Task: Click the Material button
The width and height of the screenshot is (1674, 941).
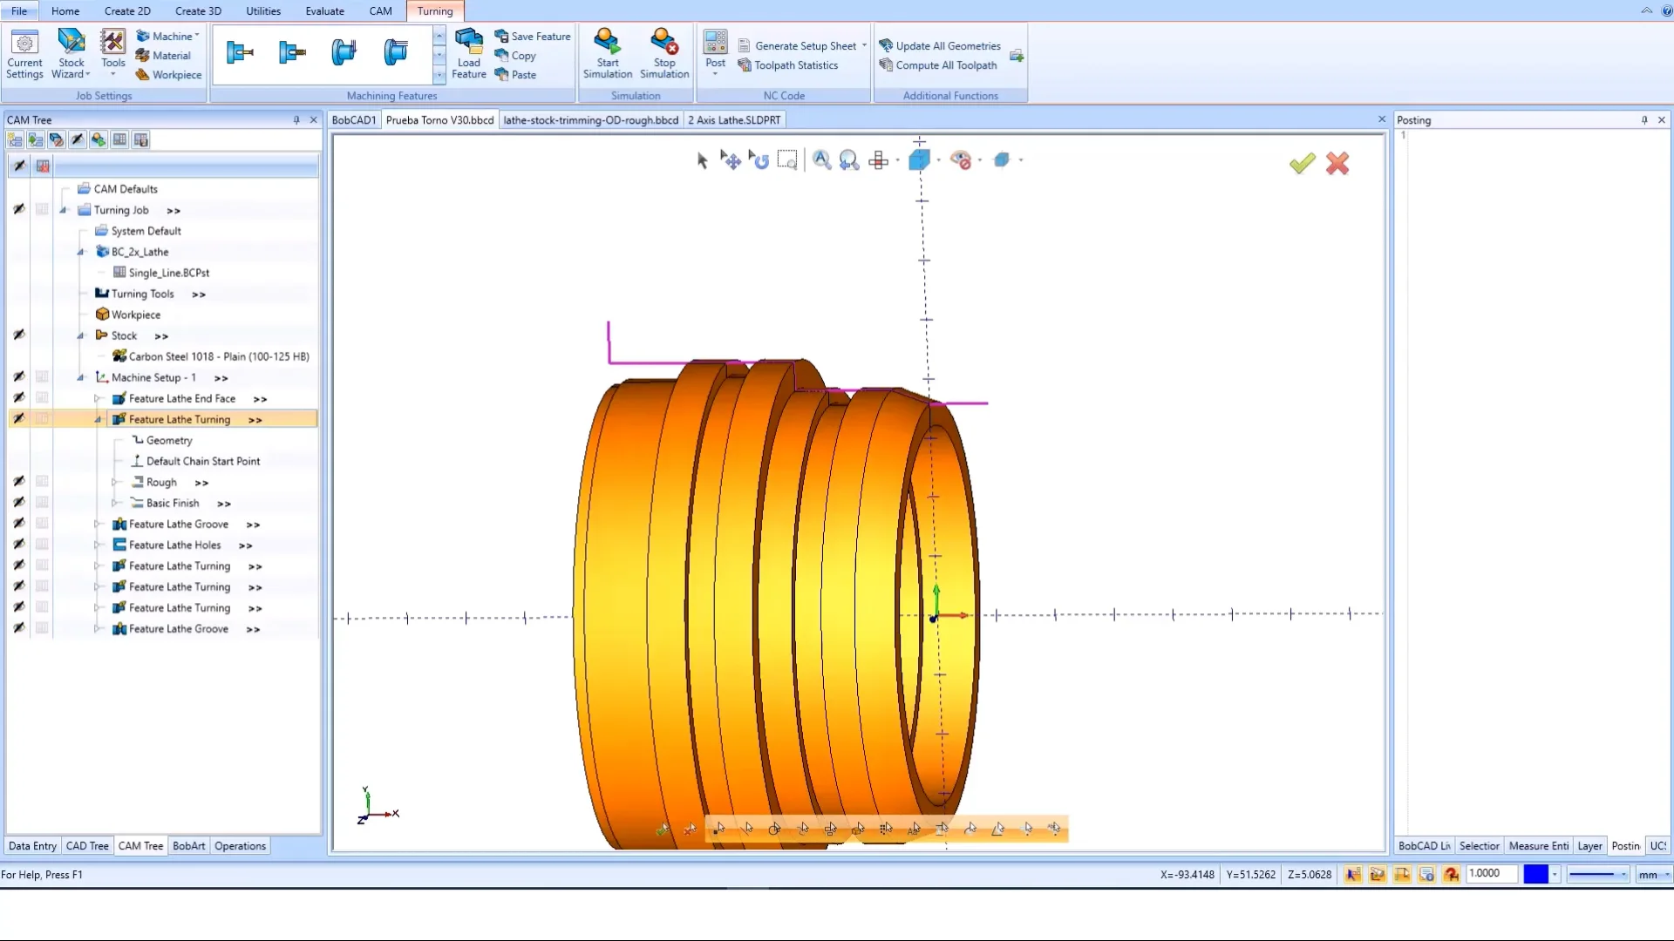Action: pyautogui.click(x=163, y=56)
